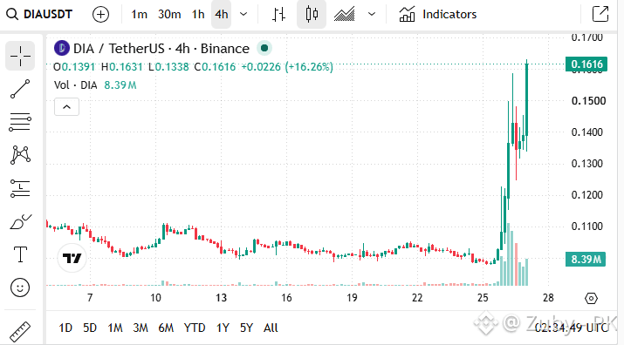Open the DIAUSDT symbol search
Screen dimensions: 624x345
click(39, 14)
